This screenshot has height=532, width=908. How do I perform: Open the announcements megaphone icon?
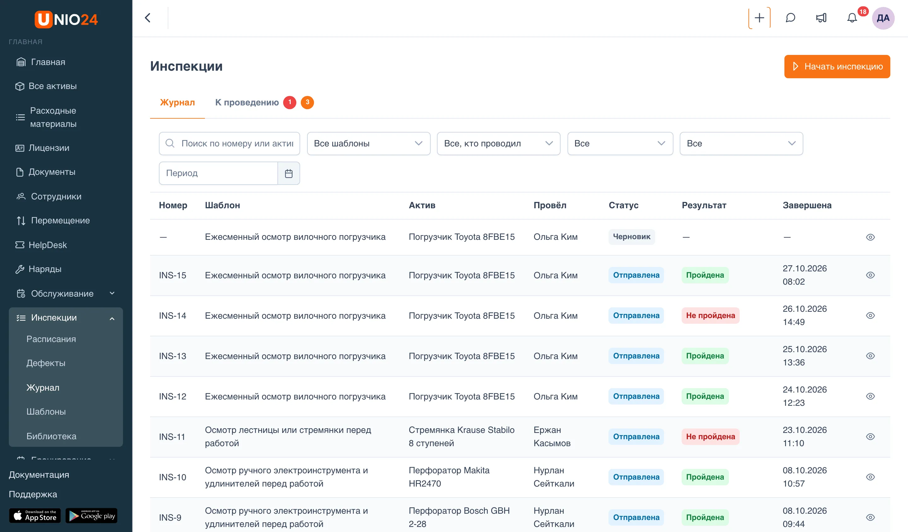pos(821,18)
